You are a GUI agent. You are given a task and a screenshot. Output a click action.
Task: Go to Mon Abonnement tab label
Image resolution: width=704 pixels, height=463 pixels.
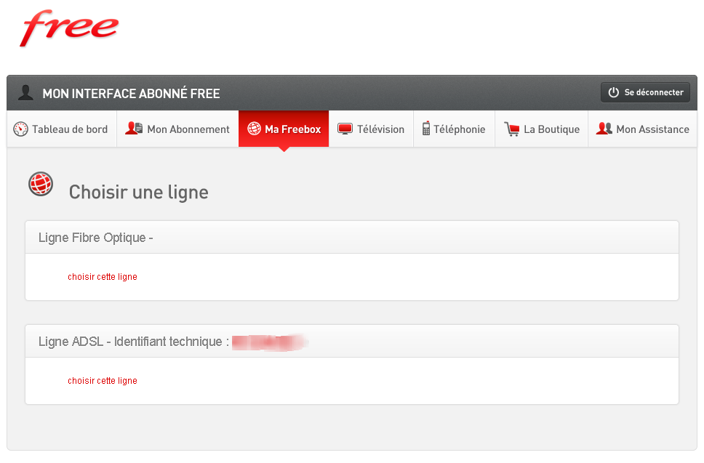pyautogui.click(x=188, y=129)
